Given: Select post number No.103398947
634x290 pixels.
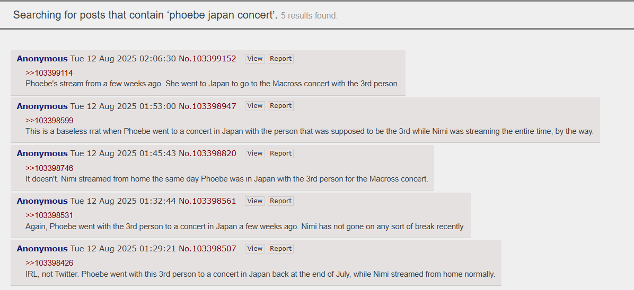Looking at the screenshot, I should coord(207,106).
